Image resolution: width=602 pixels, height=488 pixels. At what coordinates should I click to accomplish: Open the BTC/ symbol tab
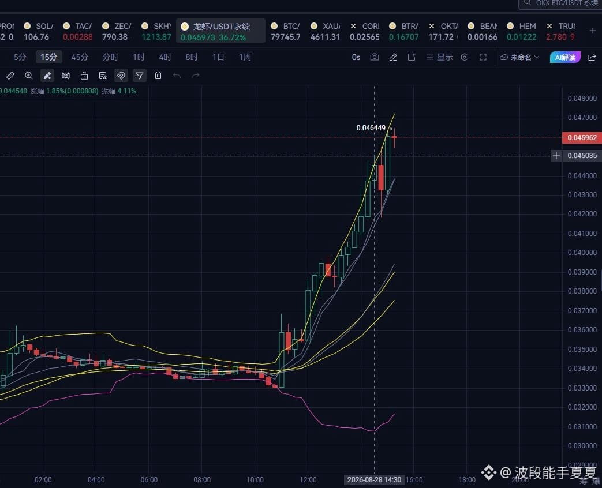click(x=285, y=32)
